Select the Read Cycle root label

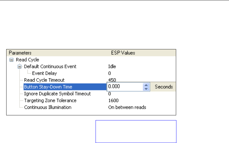(x=27, y=60)
